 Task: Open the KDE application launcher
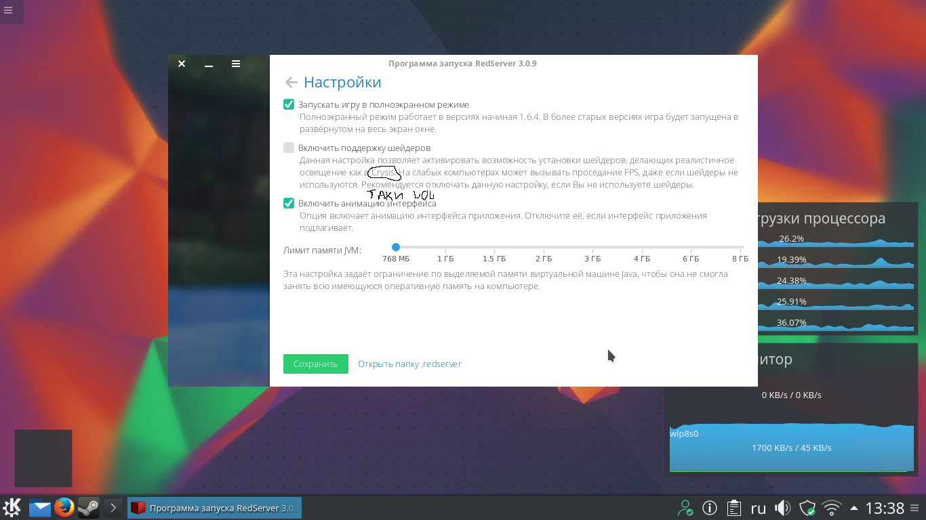pos(13,507)
